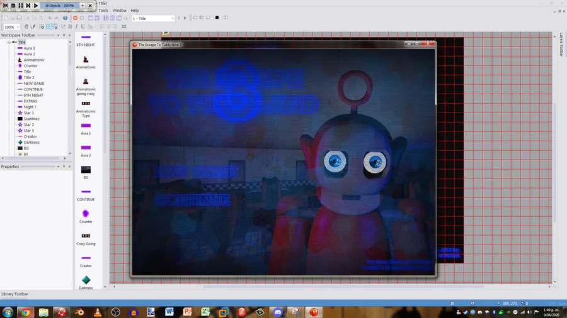Toggle show grid button
The height and width of the screenshot is (318, 567).
pyautogui.click(x=48, y=26)
